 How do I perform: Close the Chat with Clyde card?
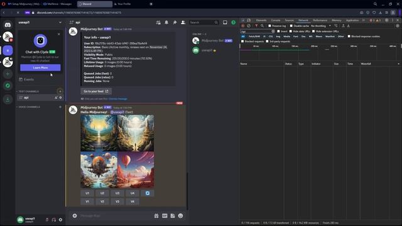coord(58,34)
